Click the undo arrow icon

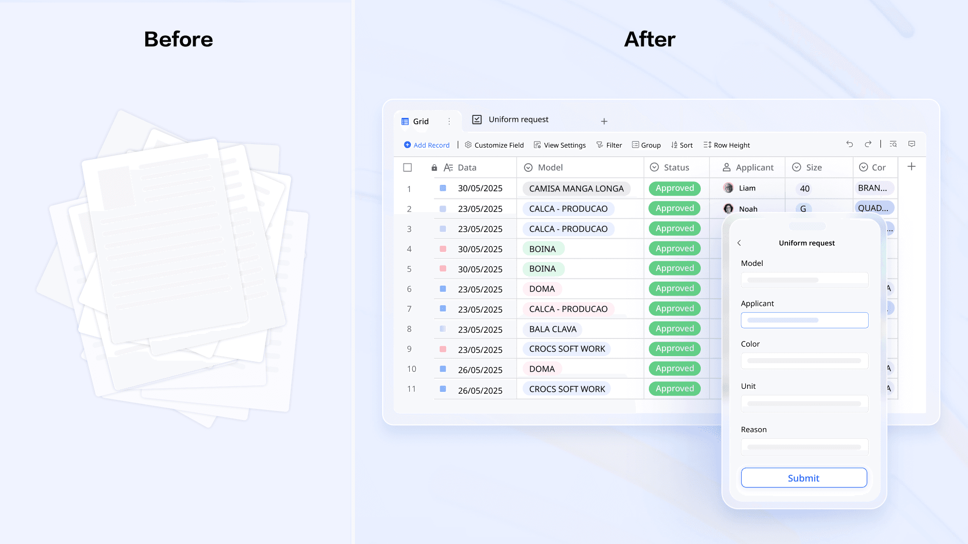click(850, 144)
